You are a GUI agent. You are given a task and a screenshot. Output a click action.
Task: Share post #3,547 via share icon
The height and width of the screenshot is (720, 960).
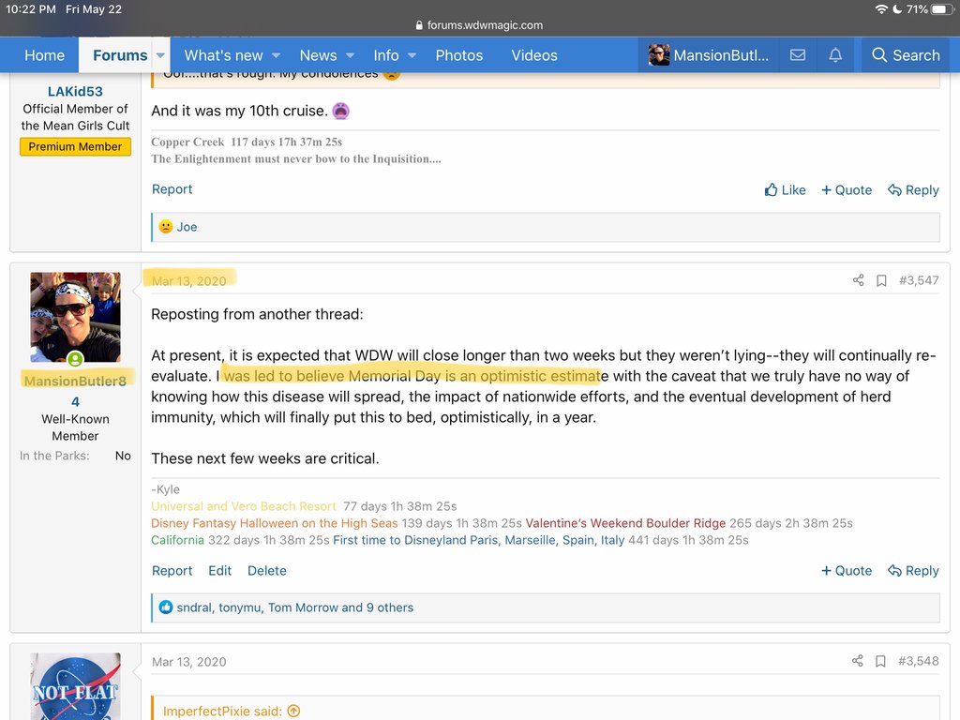(858, 279)
